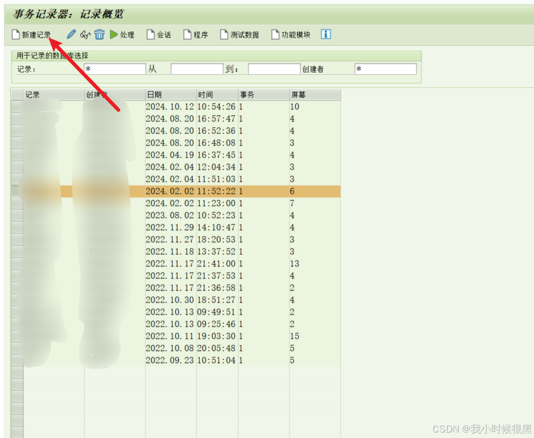Select date cell 2022.11.27
This screenshot has height=438, width=534.
tap(170, 239)
